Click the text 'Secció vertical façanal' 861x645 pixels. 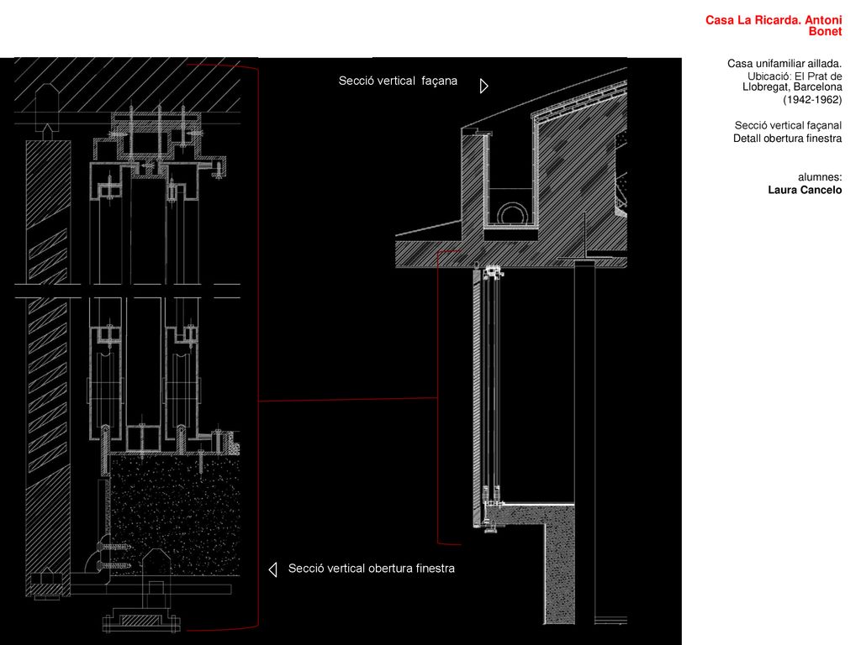click(788, 126)
